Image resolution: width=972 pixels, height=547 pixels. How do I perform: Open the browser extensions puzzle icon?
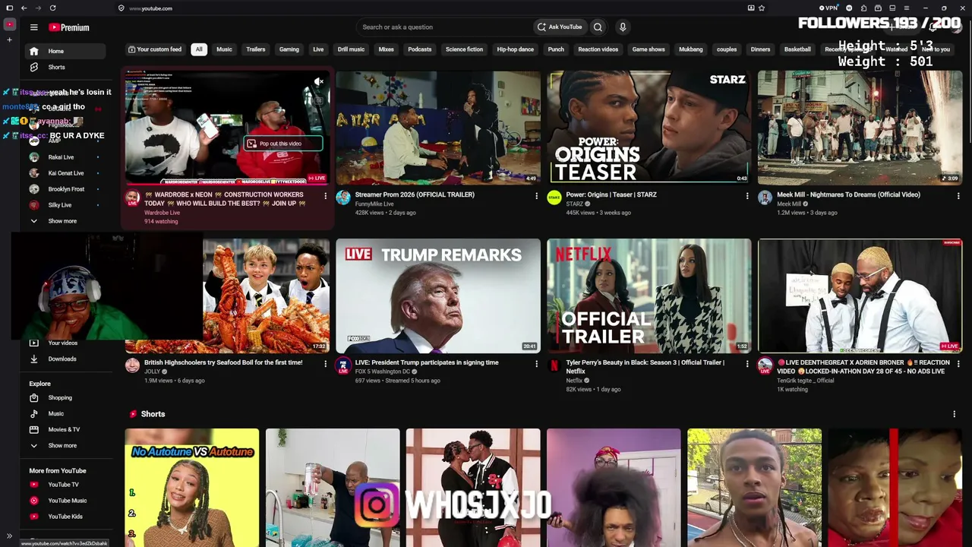click(863, 8)
